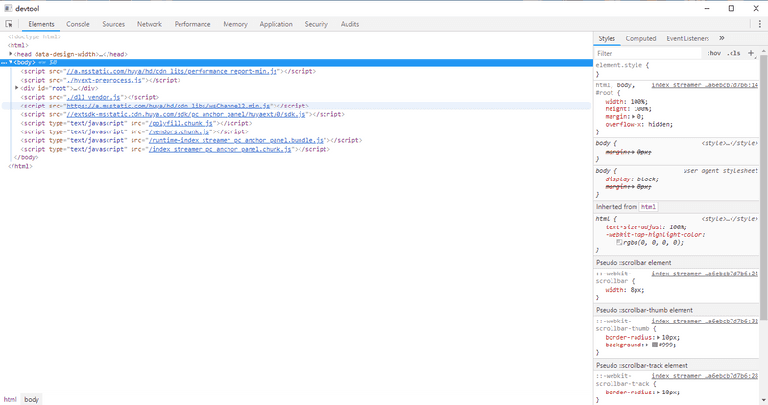Expand the head data-design-width node

(11, 54)
